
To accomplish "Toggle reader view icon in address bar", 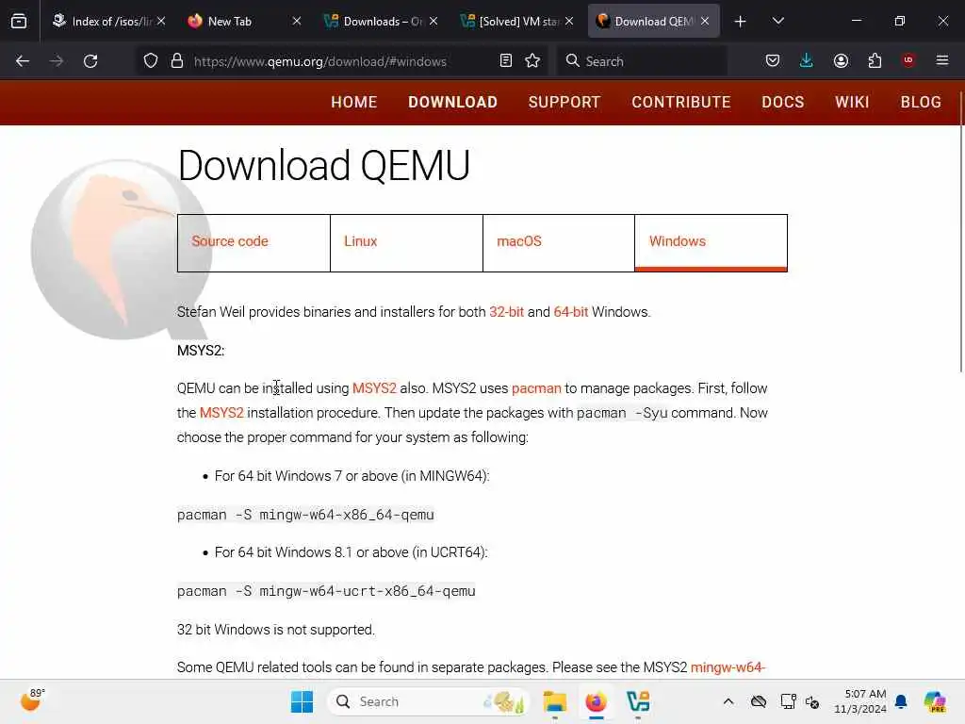I will [506, 61].
